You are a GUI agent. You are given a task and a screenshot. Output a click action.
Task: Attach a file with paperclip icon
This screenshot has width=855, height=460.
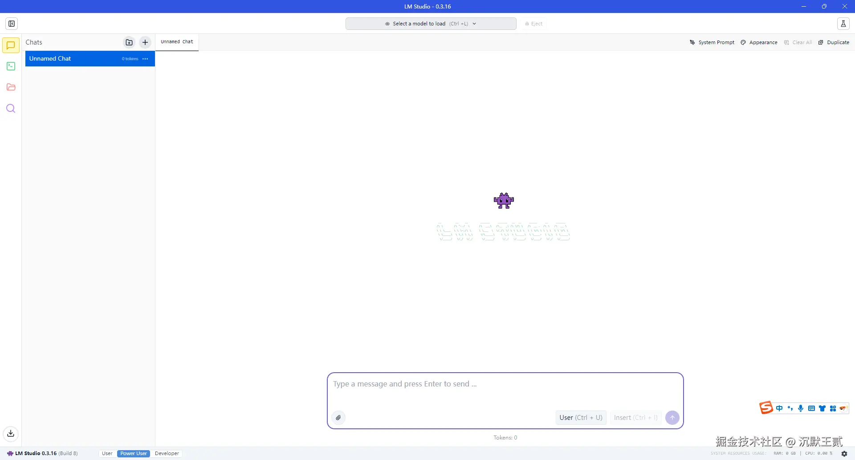click(x=338, y=418)
